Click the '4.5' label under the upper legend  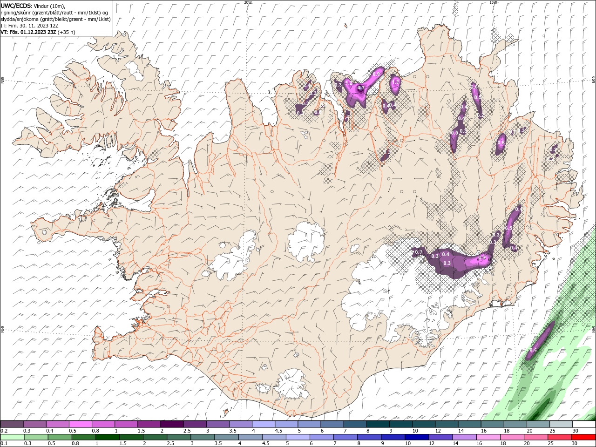(278, 431)
